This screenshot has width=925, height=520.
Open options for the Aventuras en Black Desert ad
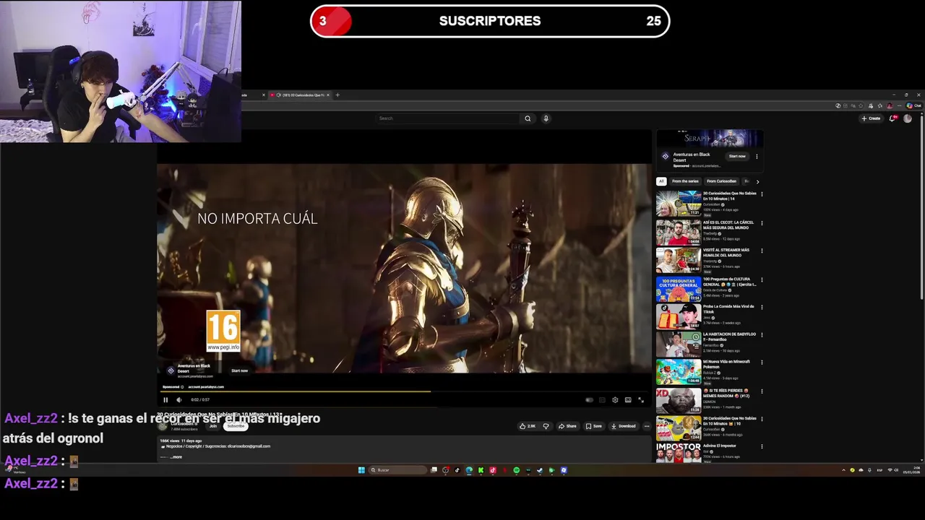[x=757, y=156]
